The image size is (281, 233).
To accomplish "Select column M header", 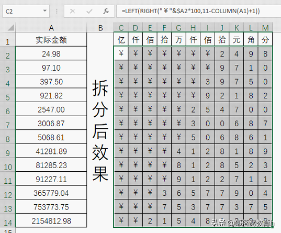I will 265,28.
